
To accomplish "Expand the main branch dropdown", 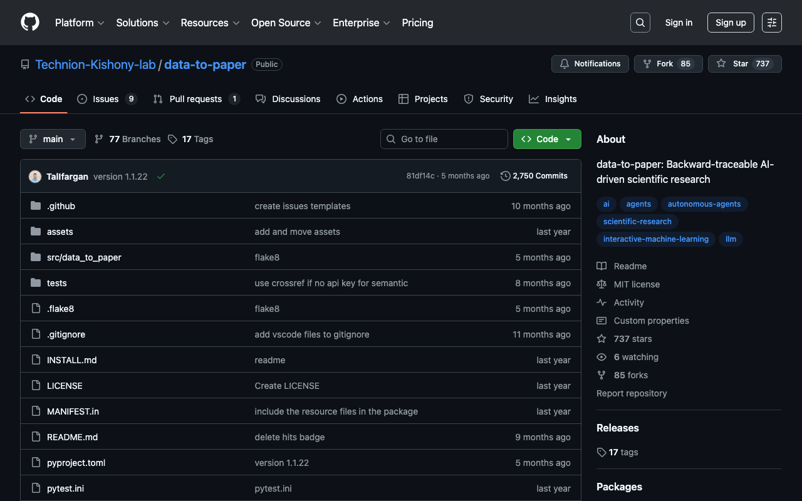I will pos(53,139).
